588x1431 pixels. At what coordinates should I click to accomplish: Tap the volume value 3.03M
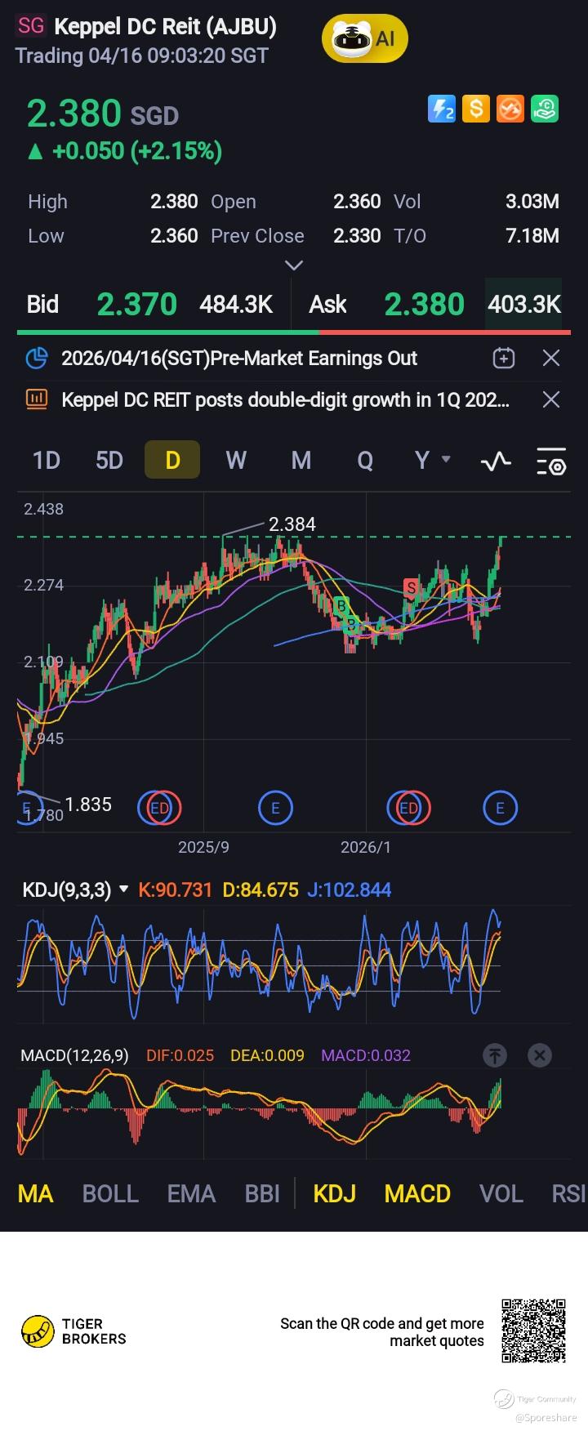pyautogui.click(x=532, y=202)
